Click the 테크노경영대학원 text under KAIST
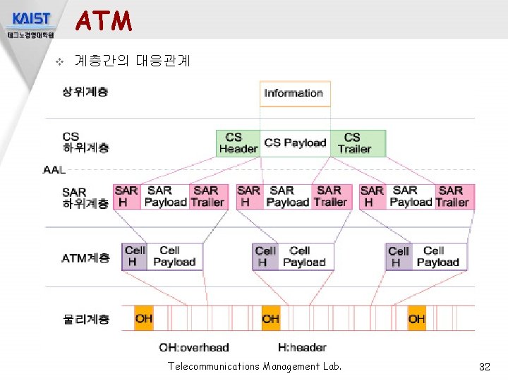The height and width of the screenshot is (381, 508). [31, 35]
